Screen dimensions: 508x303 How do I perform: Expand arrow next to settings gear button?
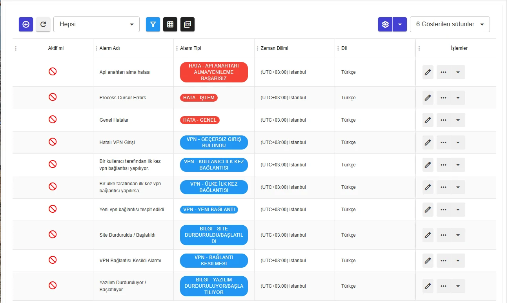(x=400, y=24)
